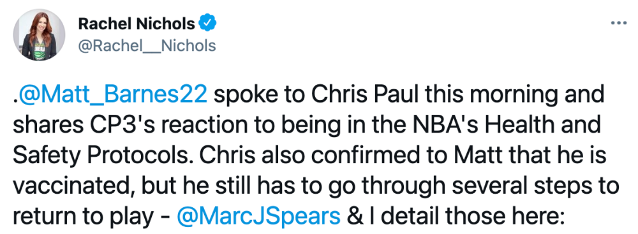This screenshot has height=234, width=638.
Task: Click the blue verified checkmark badge
Action: click(207, 24)
